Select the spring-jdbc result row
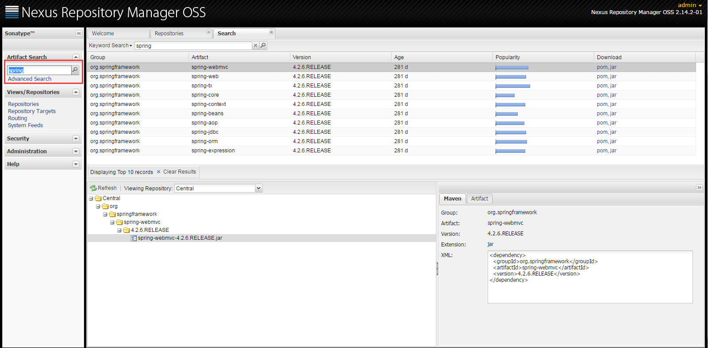The height and width of the screenshot is (348, 708). coord(392,132)
